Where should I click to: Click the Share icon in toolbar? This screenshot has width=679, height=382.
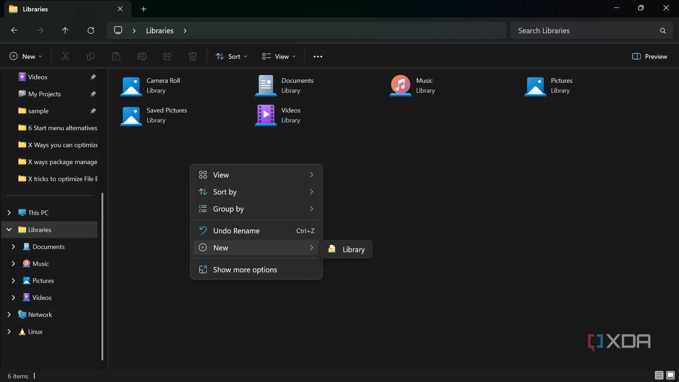tap(167, 56)
